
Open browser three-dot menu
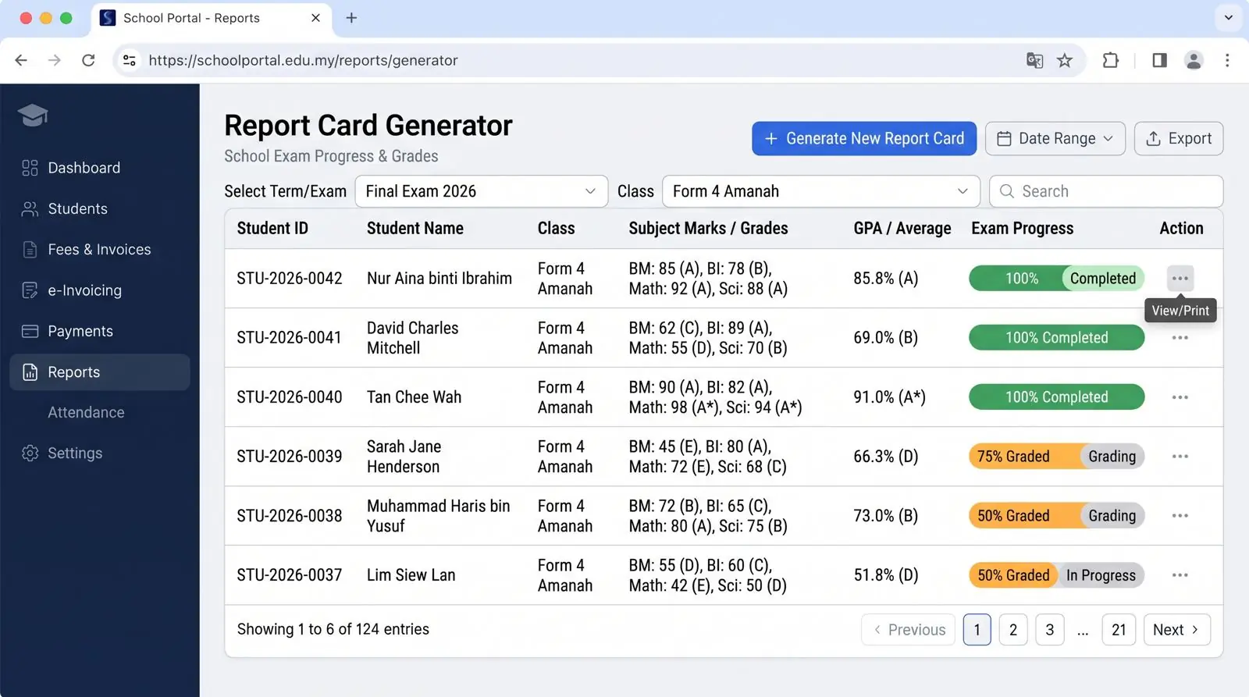(x=1227, y=60)
